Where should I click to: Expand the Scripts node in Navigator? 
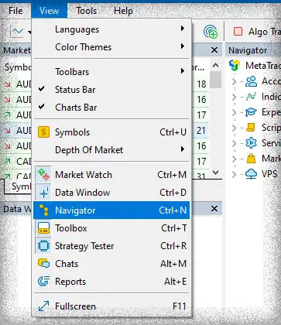234,128
